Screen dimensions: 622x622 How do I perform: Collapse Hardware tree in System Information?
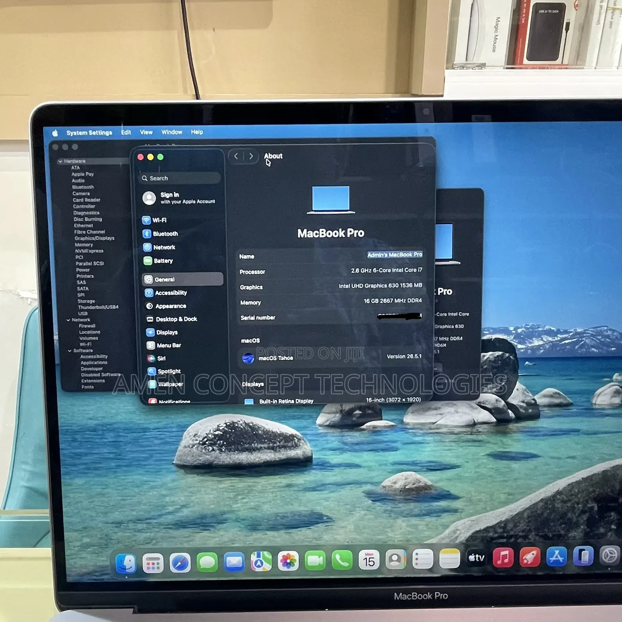click(x=60, y=161)
